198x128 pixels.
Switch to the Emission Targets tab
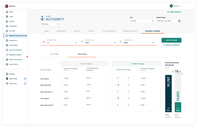130,31
